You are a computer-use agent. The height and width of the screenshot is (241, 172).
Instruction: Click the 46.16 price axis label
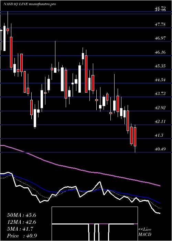160,52
